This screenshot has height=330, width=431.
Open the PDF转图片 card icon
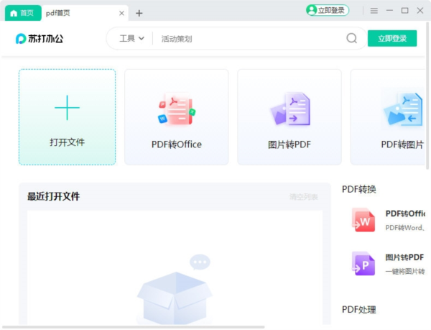click(x=403, y=110)
